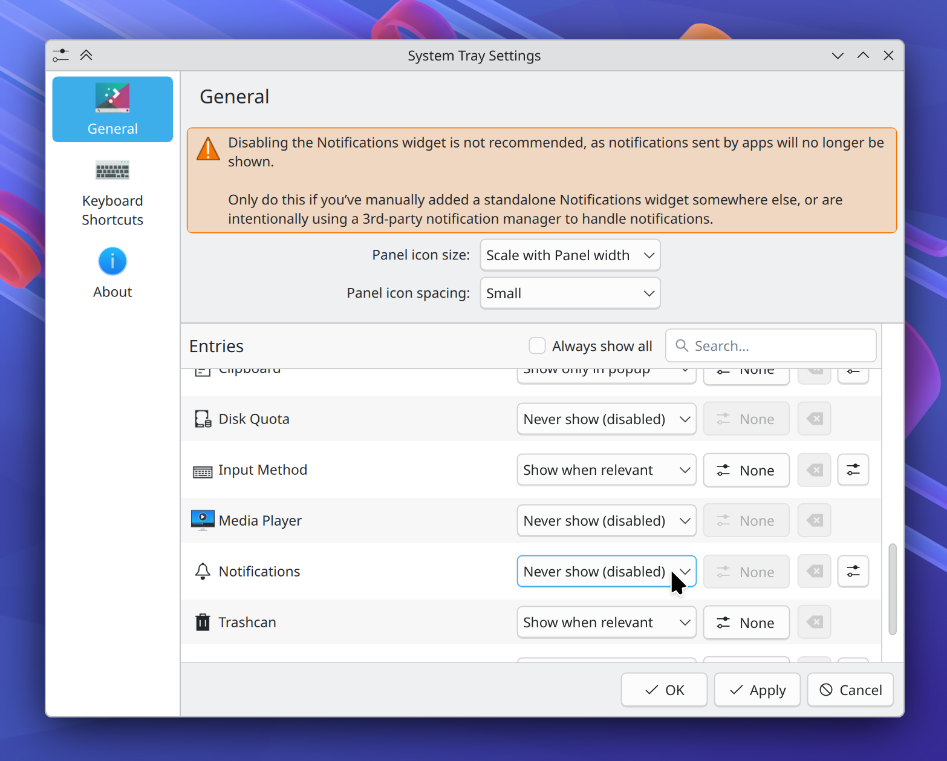
Task: Open the Panel icon spacing dropdown
Action: point(570,293)
